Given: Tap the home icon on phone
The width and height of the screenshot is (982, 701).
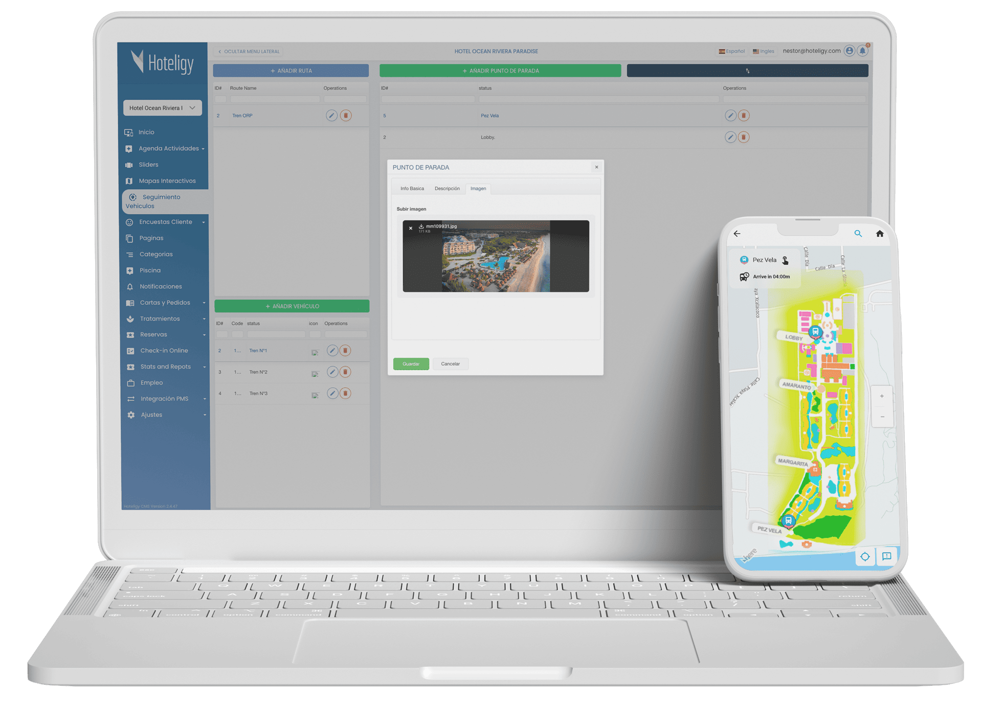Looking at the screenshot, I should 880,234.
